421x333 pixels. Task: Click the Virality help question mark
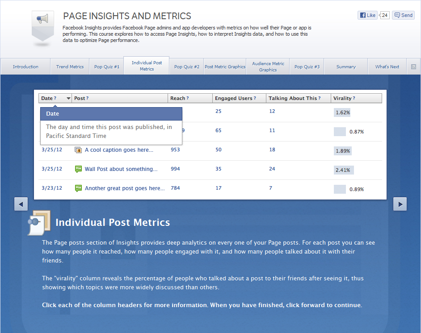pos(354,98)
